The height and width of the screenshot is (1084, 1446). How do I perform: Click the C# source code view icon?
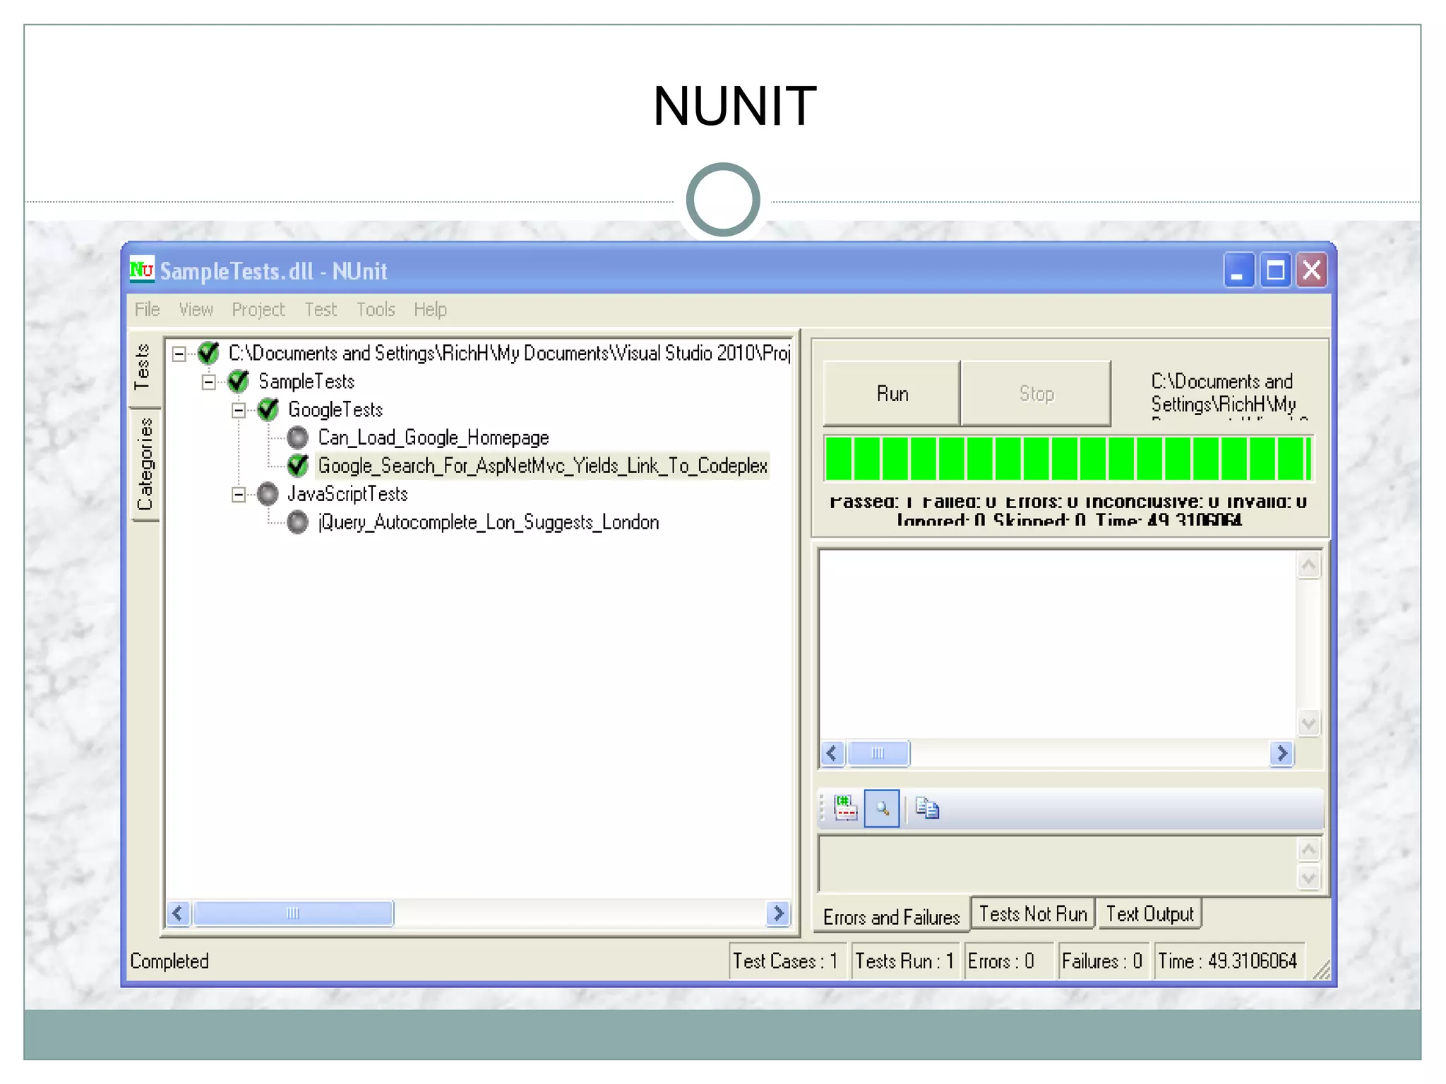pos(845,808)
